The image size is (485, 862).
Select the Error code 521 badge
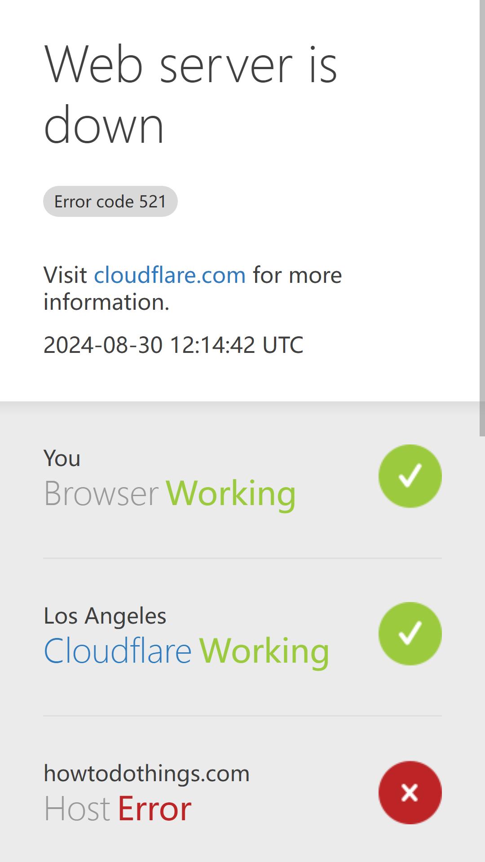(x=110, y=201)
